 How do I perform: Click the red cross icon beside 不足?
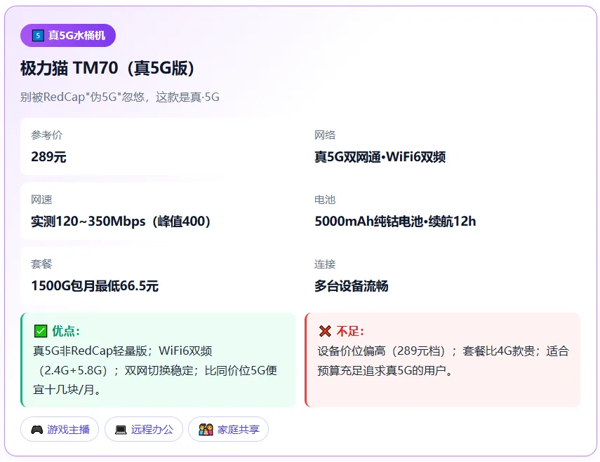click(325, 331)
